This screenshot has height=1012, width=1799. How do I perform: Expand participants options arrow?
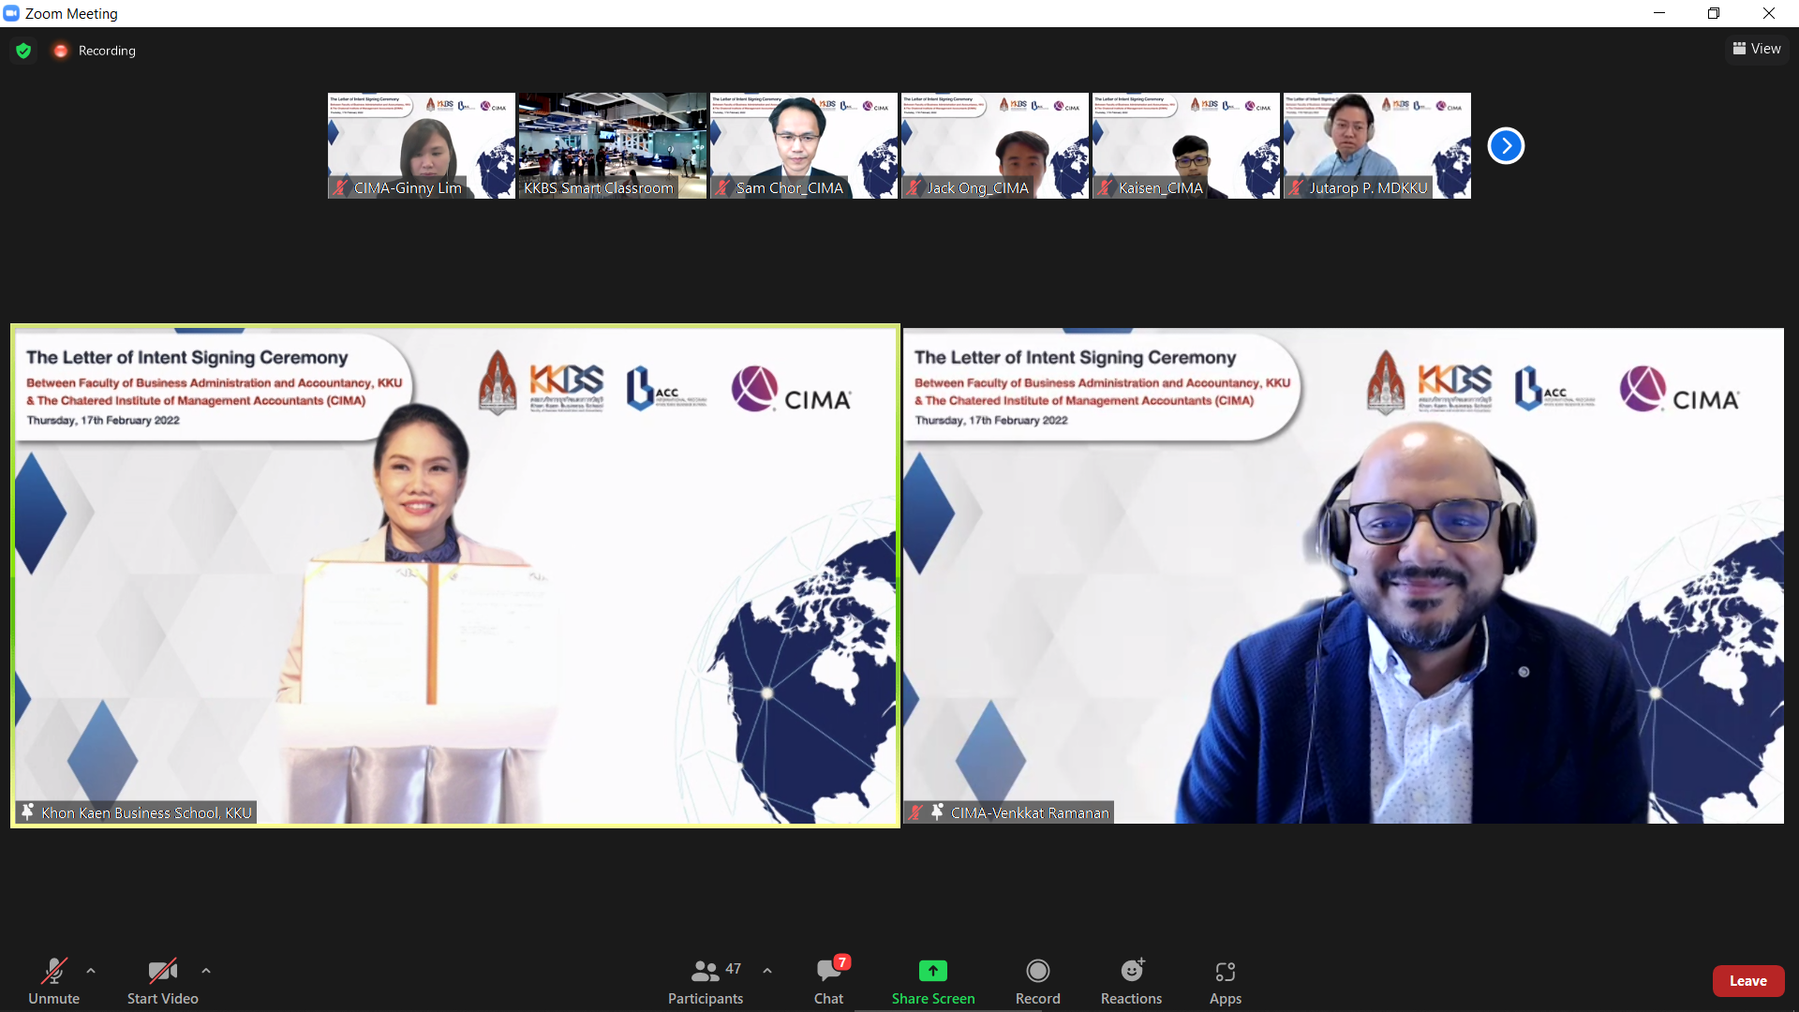tap(767, 971)
